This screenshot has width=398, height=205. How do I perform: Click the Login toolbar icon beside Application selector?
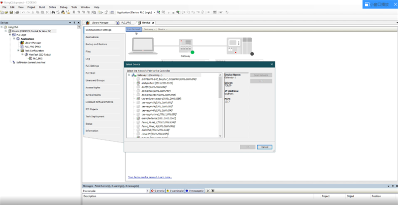click(158, 12)
